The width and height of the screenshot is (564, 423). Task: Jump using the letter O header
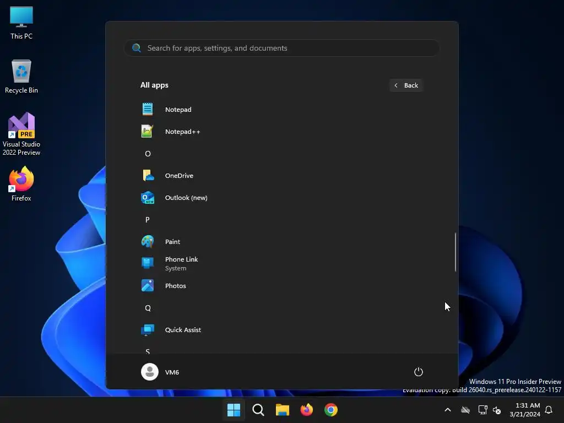(148, 154)
